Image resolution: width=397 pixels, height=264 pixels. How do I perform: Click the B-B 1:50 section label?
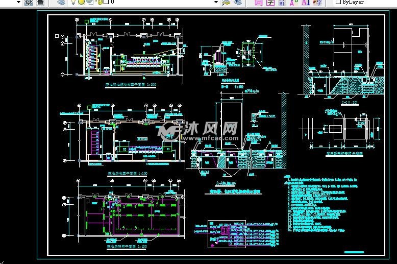232,87
